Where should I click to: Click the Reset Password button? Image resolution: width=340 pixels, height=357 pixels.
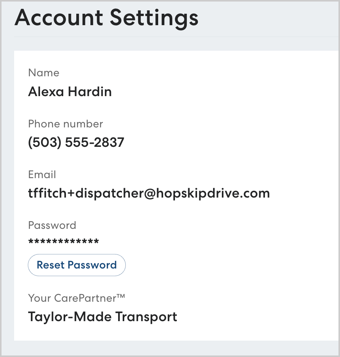coord(77,265)
